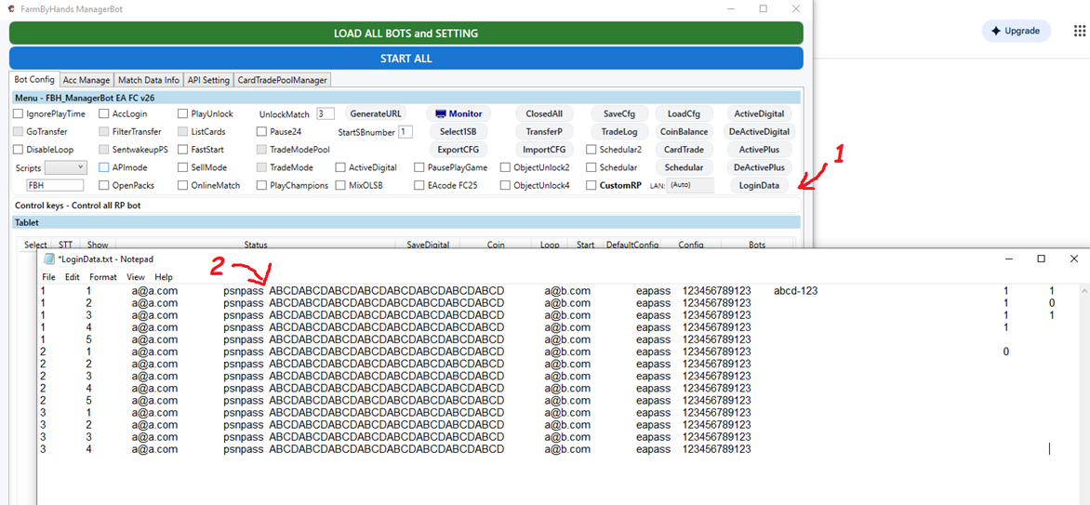
Task: Click the ImportCFG button
Action: [544, 149]
